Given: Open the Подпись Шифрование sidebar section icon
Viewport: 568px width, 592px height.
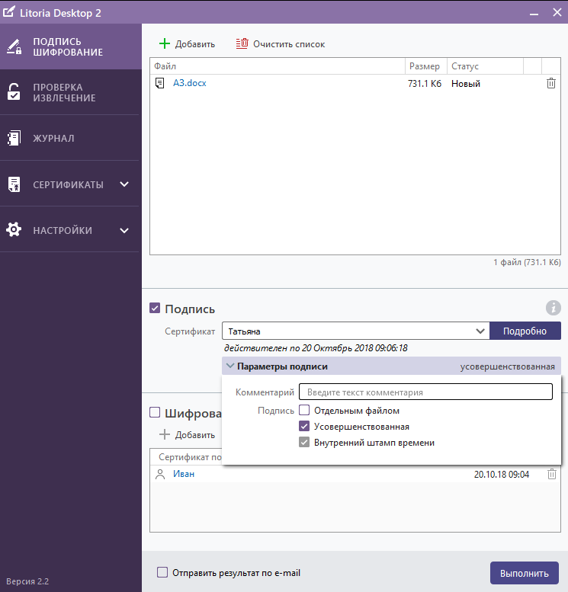Looking at the screenshot, I should [14, 46].
